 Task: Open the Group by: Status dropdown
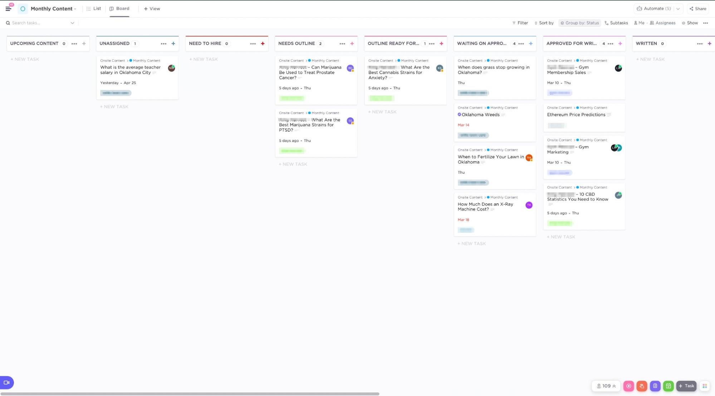(579, 23)
